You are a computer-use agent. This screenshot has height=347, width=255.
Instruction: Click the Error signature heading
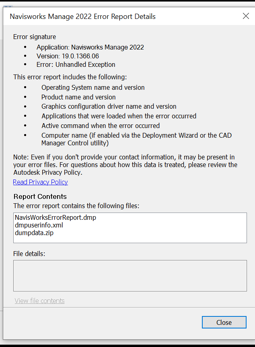point(35,37)
